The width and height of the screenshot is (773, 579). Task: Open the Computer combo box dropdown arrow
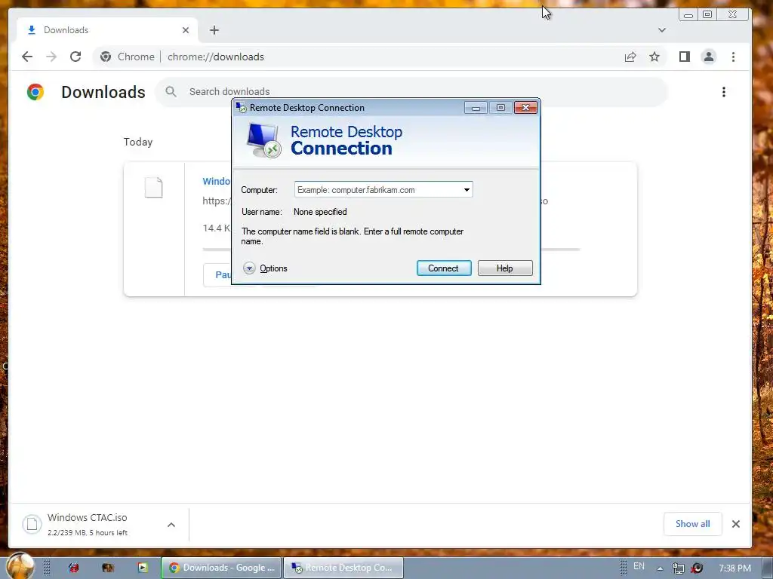click(x=467, y=189)
